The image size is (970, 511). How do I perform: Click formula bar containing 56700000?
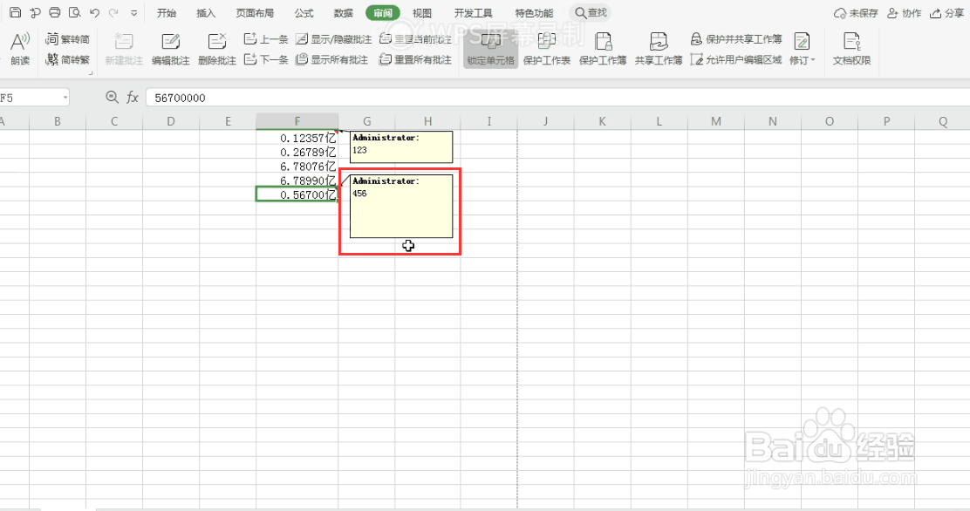(x=557, y=98)
